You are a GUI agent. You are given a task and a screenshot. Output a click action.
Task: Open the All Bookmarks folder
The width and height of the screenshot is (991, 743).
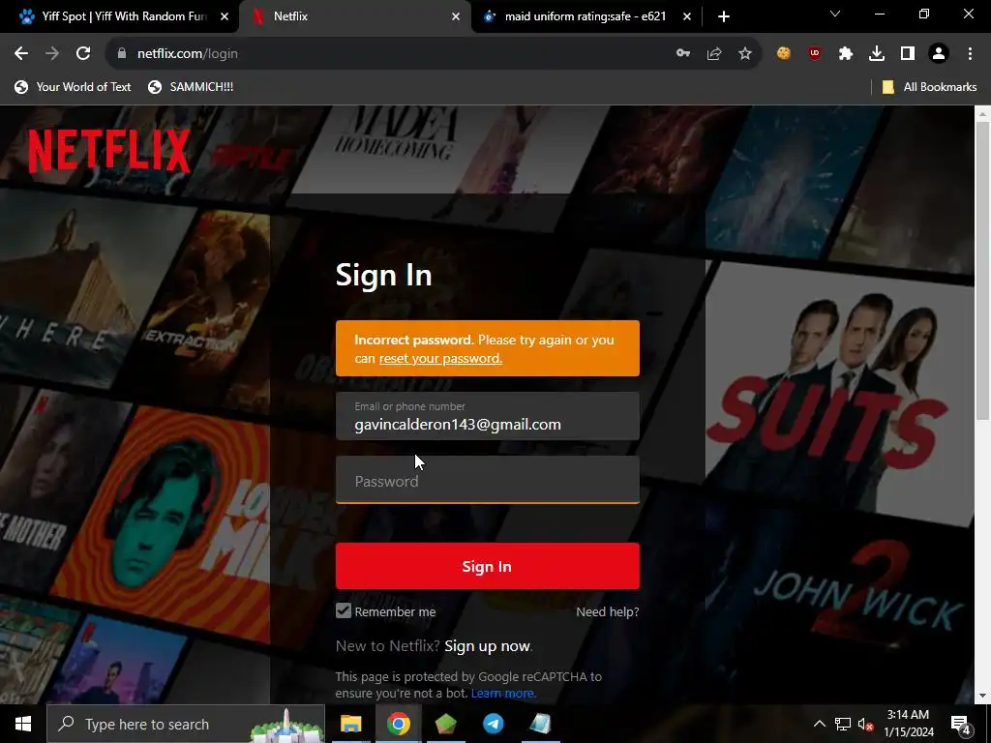pyautogui.click(x=929, y=87)
